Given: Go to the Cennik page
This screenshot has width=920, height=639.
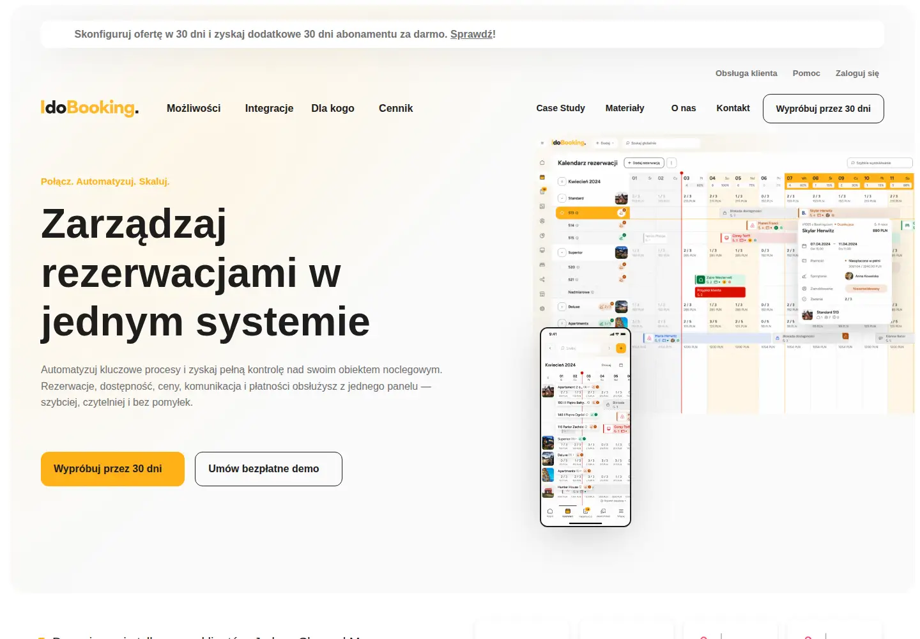Looking at the screenshot, I should [x=396, y=109].
